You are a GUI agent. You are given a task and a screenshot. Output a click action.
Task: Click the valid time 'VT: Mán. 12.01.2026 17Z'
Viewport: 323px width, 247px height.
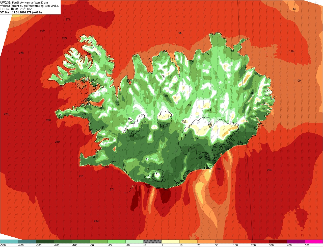[16, 12]
